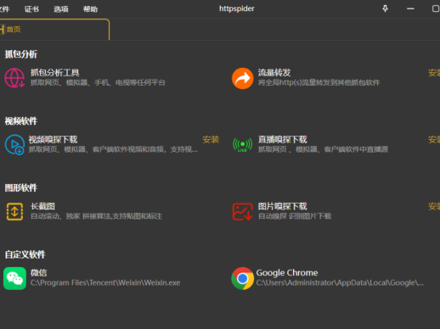This screenshot has height=329, width=440.
Task: Select the Google Chrome entry name
Action: (287, 273)
